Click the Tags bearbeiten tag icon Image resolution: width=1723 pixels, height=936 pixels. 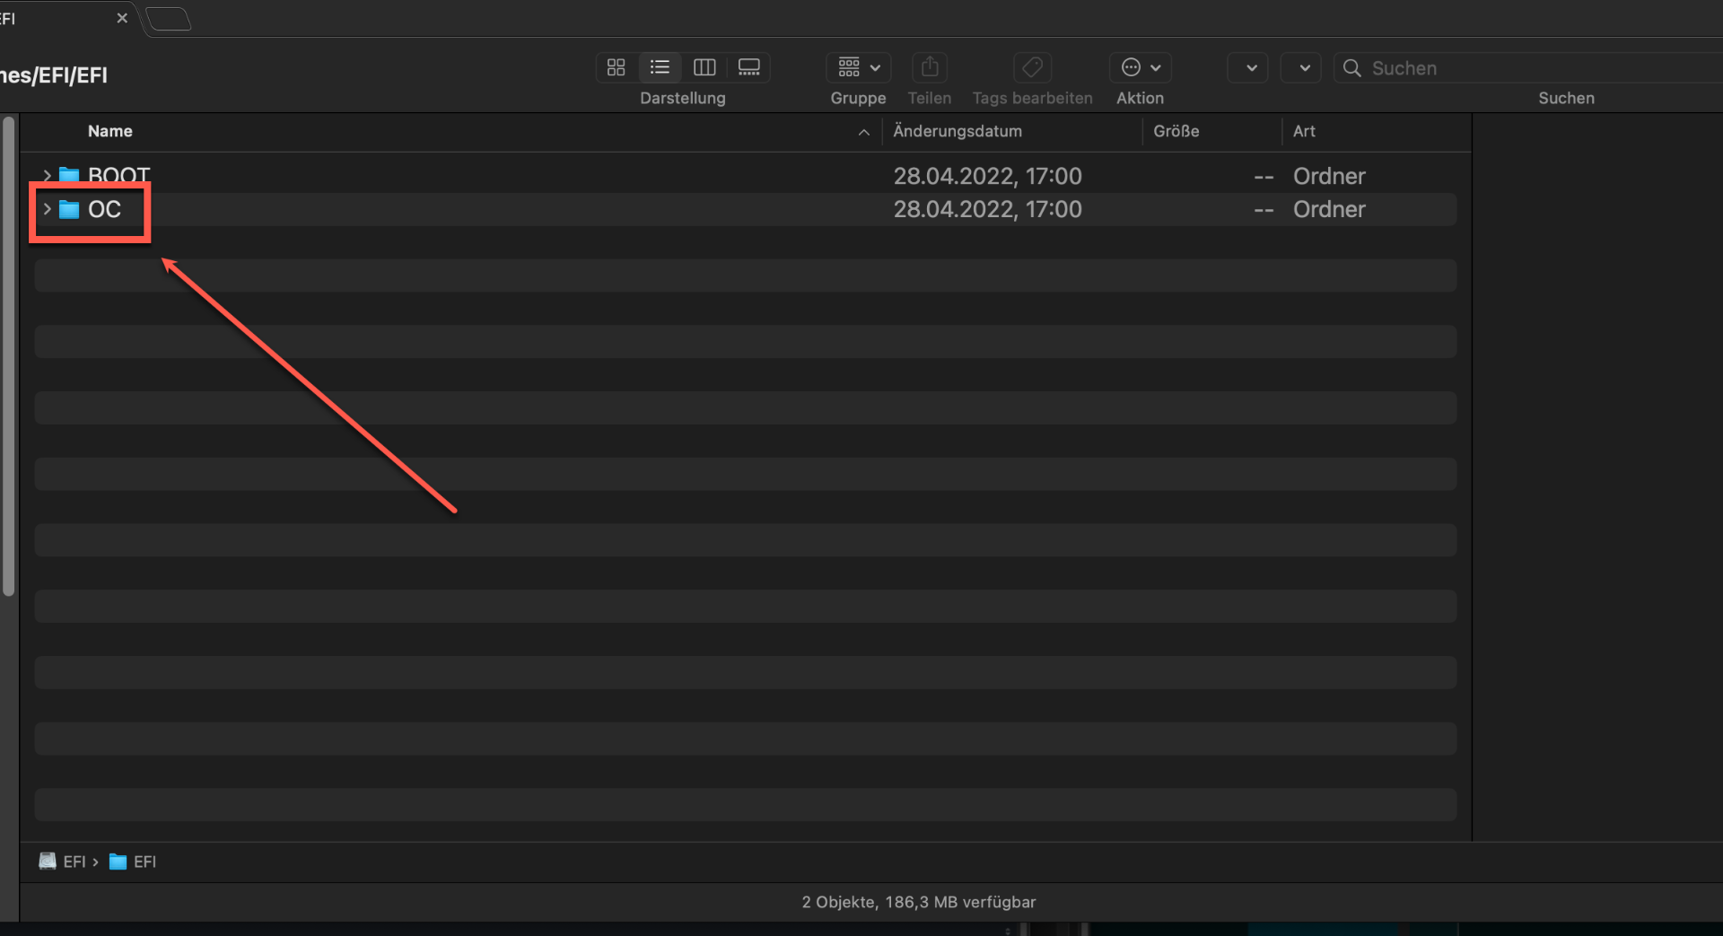1032,67
